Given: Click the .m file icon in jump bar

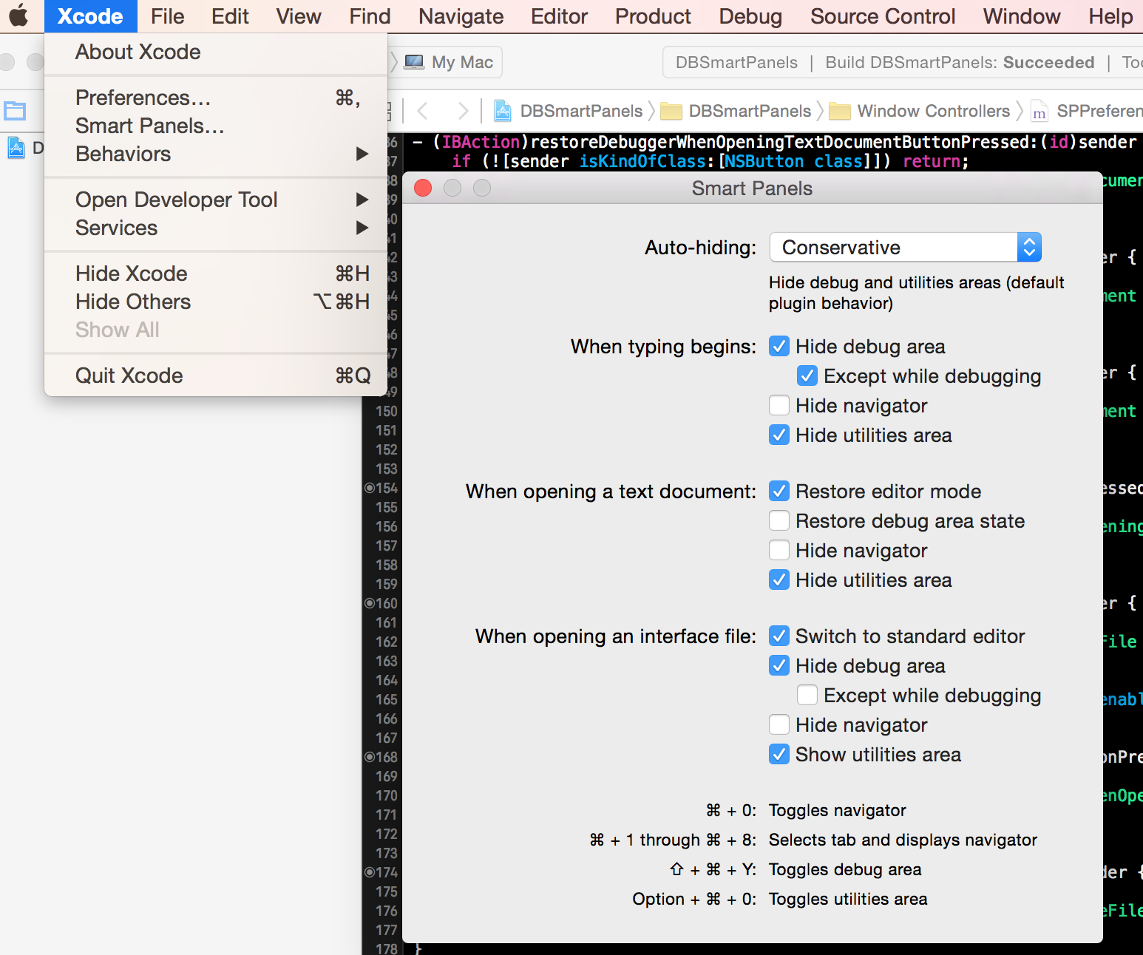Looking at the screenshot, I should 1039,112.
